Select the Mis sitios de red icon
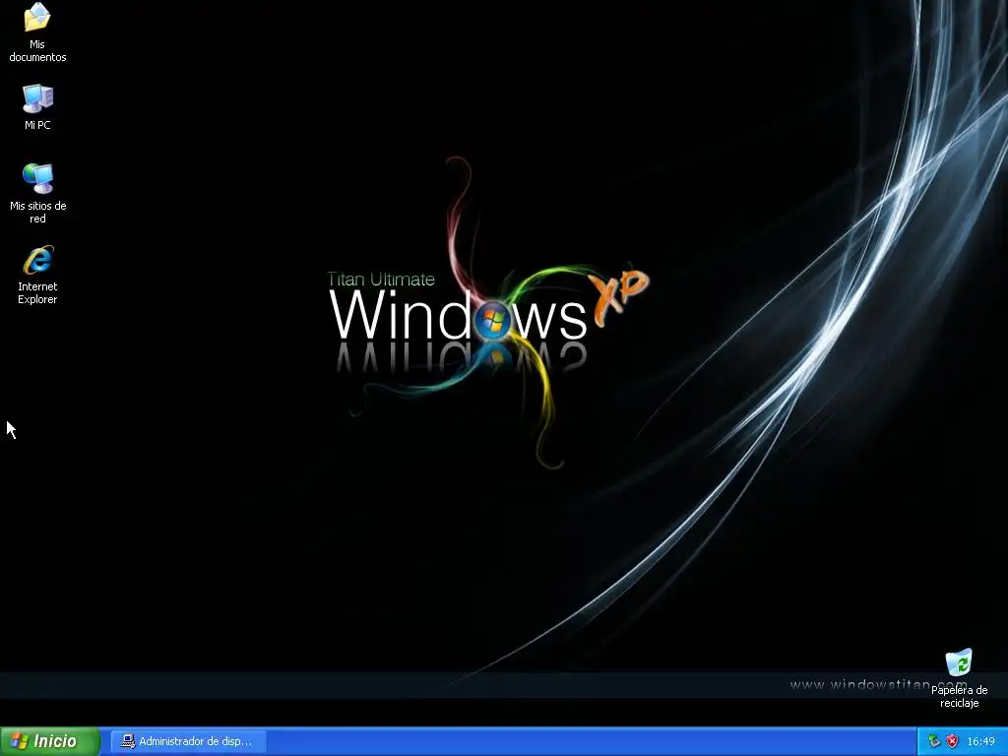The width and height of the screenshot is (1008, 756). (38, 194)
